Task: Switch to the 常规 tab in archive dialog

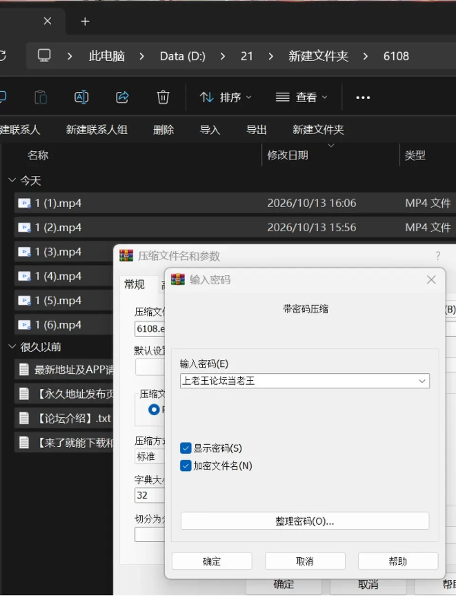Action: coord(134,284)
